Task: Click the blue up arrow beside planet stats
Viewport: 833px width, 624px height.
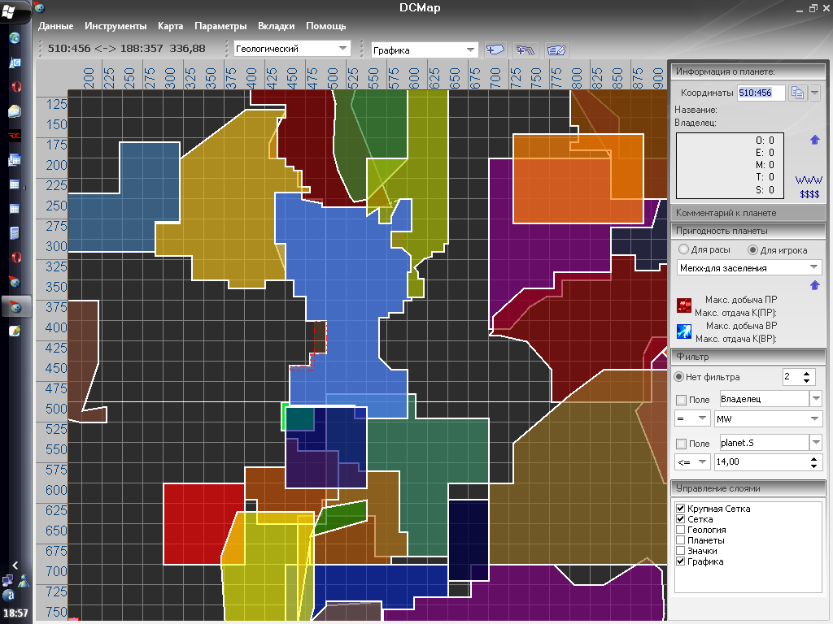Action: [x=815, y=141]
